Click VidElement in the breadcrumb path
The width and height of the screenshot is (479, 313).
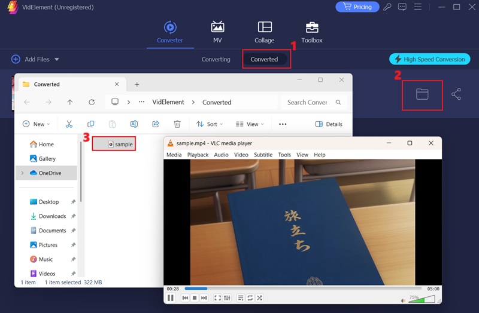pos(168,102)
